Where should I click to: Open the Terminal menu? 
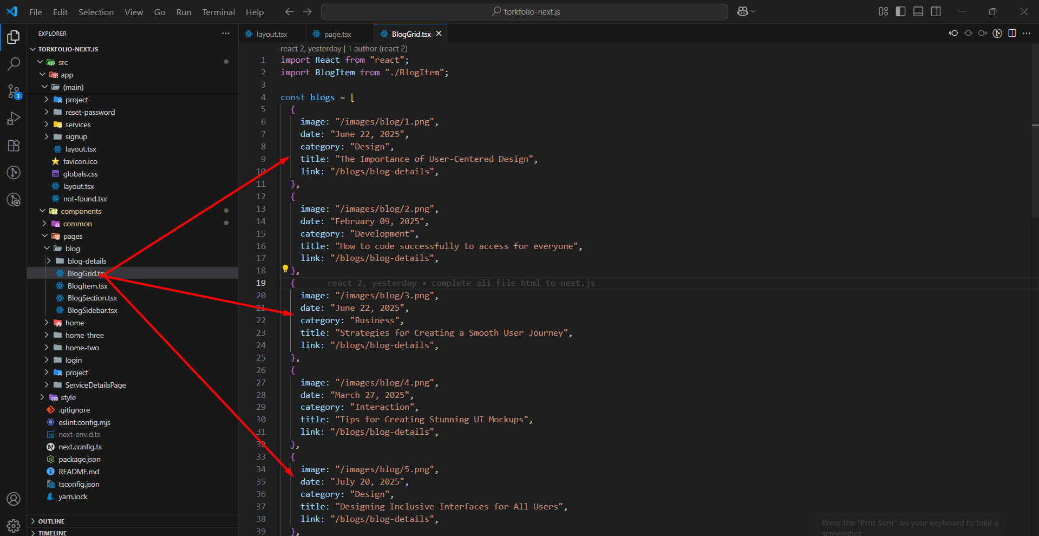tap(218, 12)
